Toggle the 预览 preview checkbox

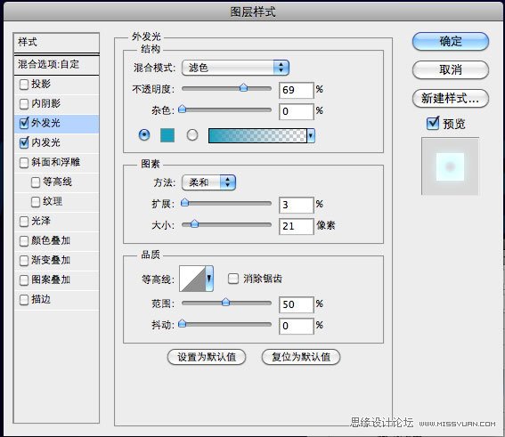point(433,124)
